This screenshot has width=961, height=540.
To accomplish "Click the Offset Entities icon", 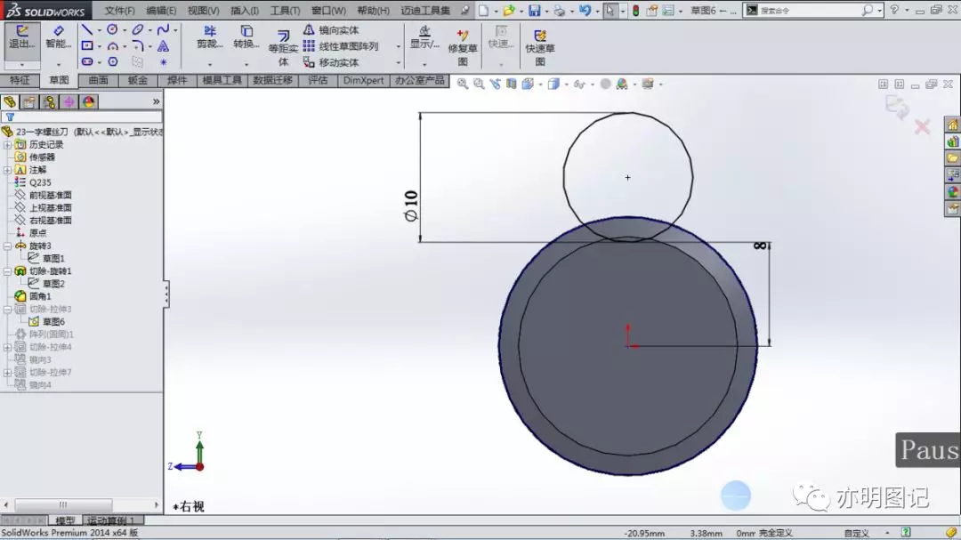I will tap(283, 46).
